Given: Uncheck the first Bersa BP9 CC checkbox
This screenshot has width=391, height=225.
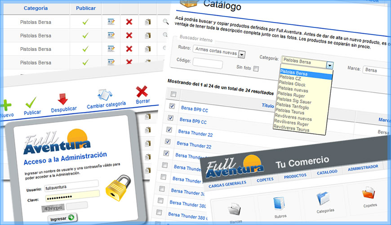Looking at the screenshot, I should click(172, 106).
